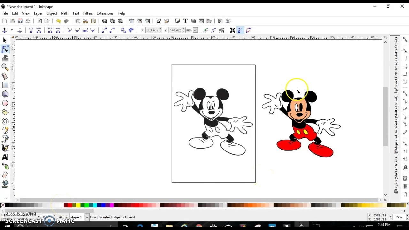Select the Measure tool
This screenshot has width=409, height=230.
tap(5, 76)
